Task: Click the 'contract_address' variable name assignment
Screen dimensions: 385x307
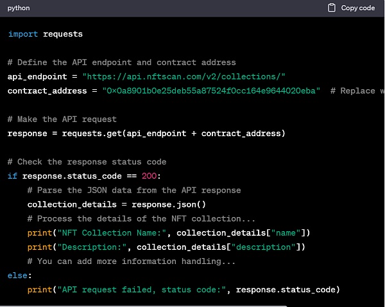Action: pyautogui.click(x=47, y=91)
